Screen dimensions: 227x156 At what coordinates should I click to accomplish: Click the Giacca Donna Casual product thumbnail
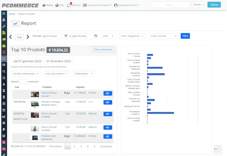click(35, 95)
